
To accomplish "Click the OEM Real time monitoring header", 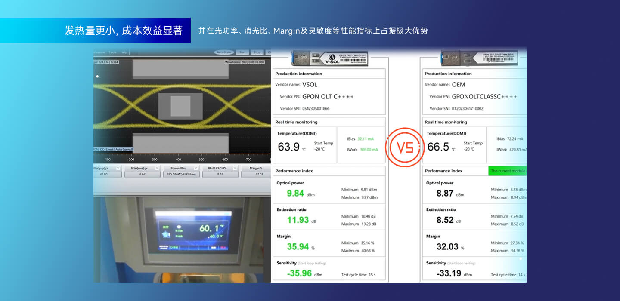I will [446, 122].
